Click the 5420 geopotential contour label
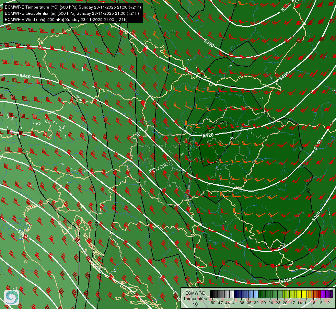 tap(208, 135)
